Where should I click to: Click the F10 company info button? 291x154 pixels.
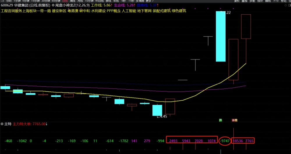pyautogui.click(x=276, y=1)
